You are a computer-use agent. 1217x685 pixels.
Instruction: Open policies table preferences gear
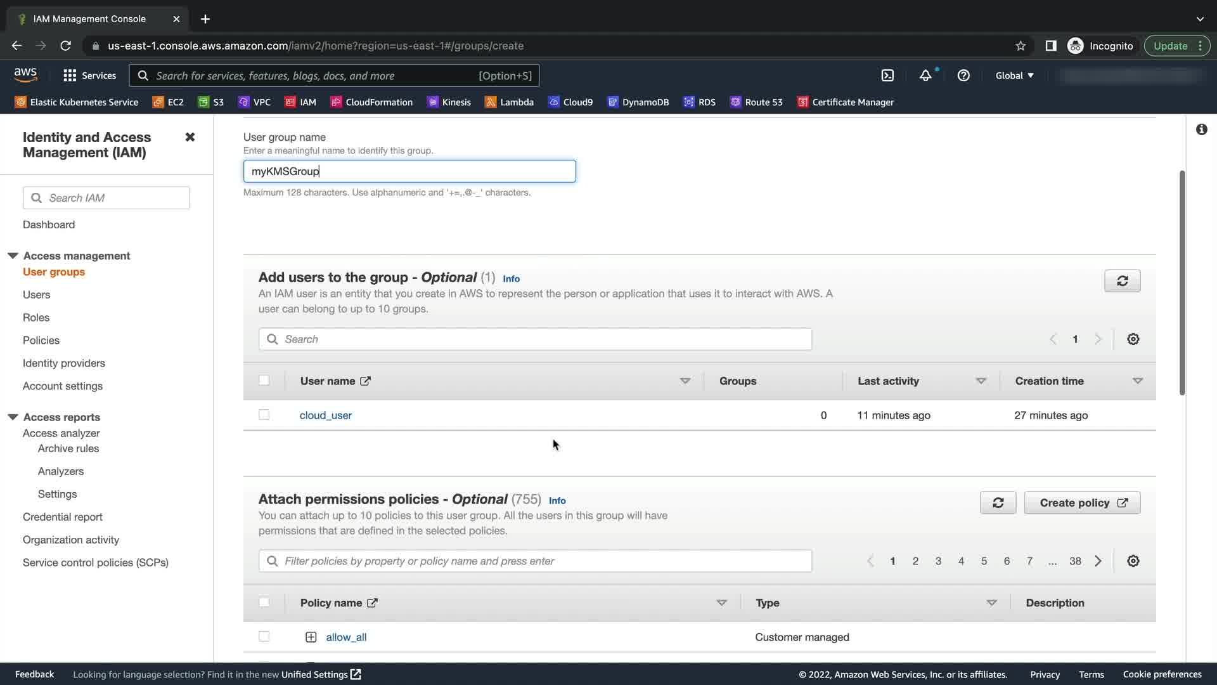coord(1133,561)
